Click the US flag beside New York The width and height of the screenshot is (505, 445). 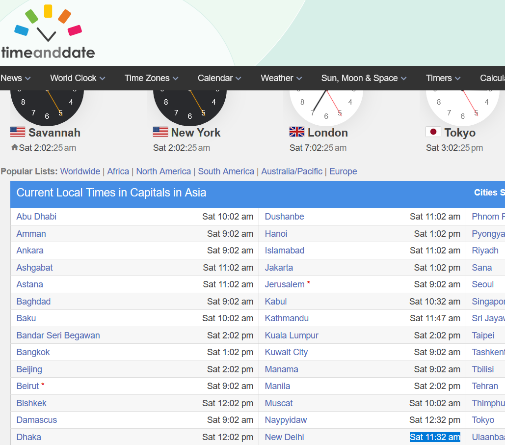pyautogui.click(x=160, y=132)
